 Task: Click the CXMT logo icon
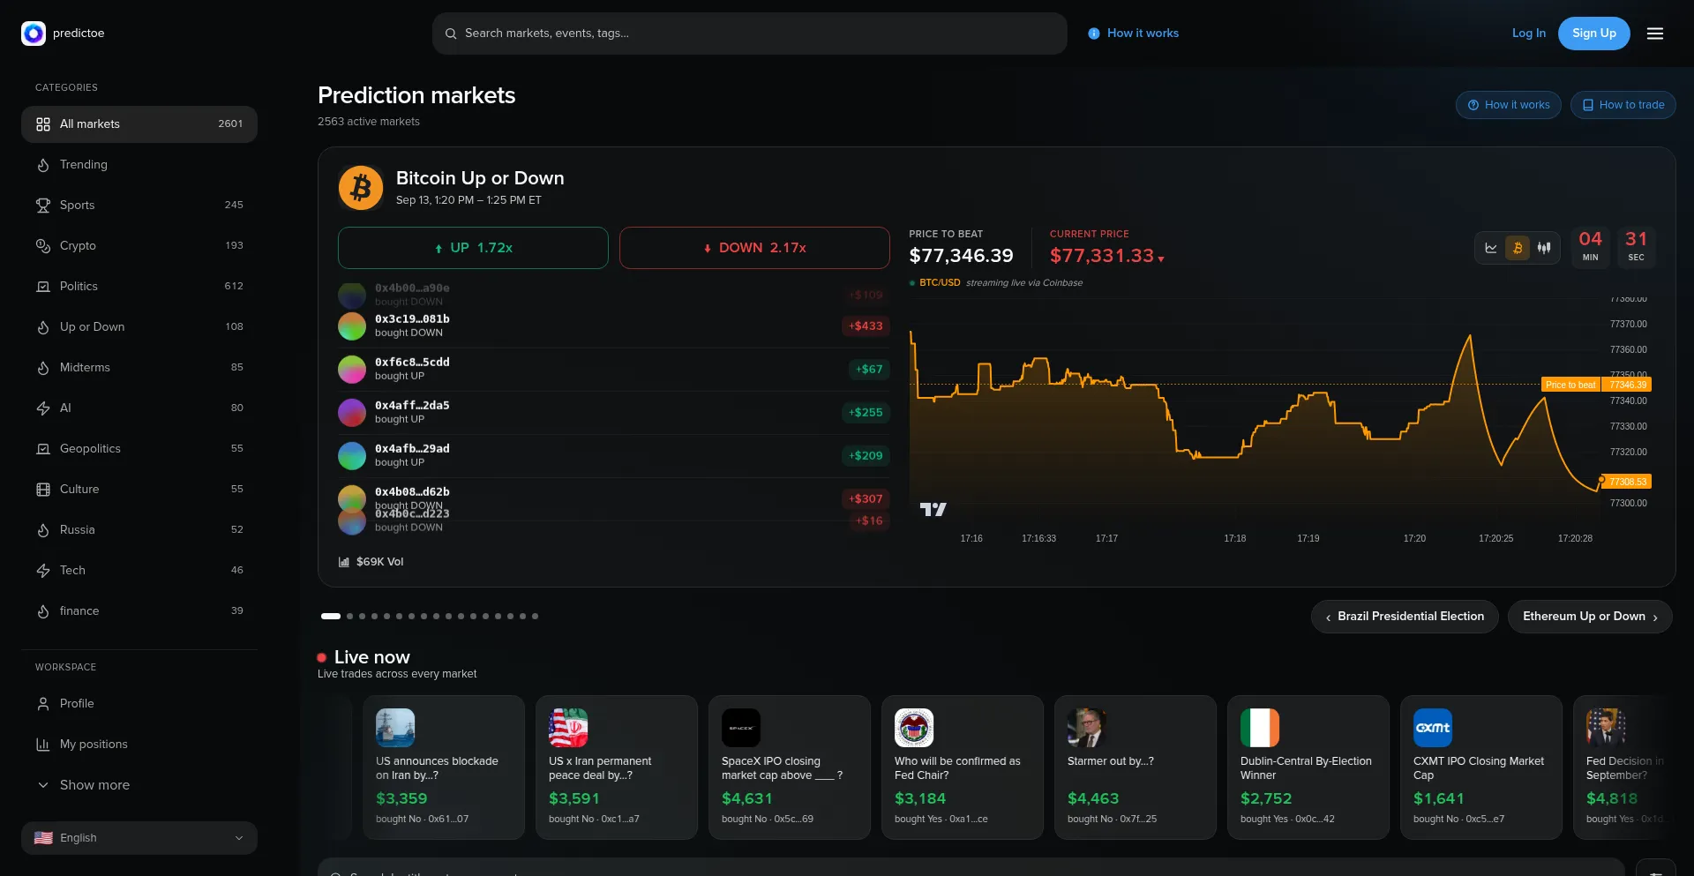click(1433, 728)
